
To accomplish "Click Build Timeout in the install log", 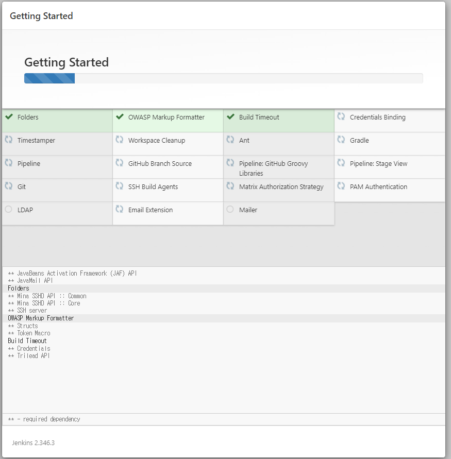I will point(27,341).
